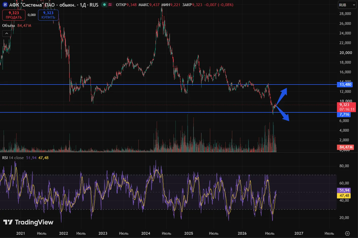Select the 13,480 horizontal line price label

coord(345,84)
